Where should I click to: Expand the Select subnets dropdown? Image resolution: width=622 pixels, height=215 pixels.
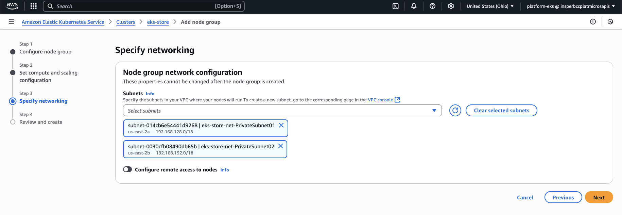coord(282,111)
